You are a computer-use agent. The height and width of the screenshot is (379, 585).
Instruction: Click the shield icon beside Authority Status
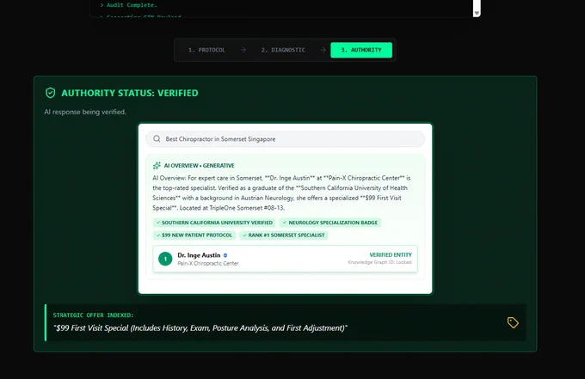tap(51, 93)
